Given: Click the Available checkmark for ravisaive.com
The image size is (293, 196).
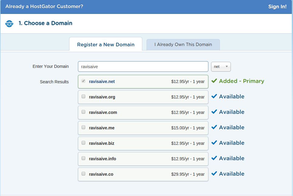Looking at the screenshot, I should (214, 112).
